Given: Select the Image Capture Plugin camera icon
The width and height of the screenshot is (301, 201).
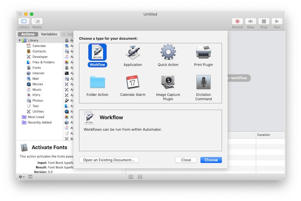Looking at the screenshot, I should click(x=168, y=82).
